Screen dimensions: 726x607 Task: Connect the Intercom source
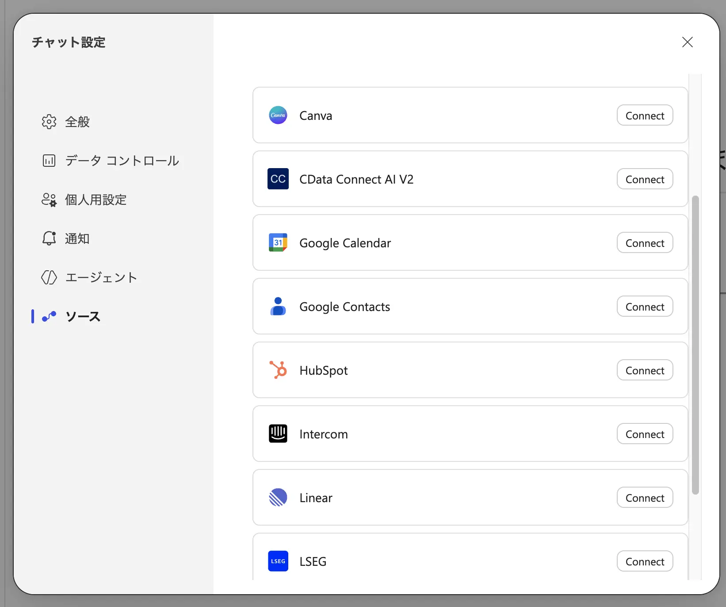tap(645, 434)
